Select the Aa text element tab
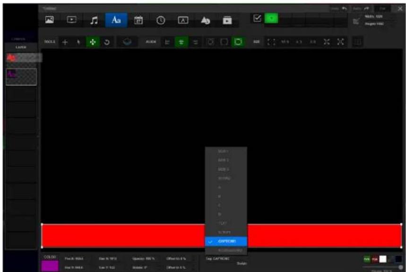Viewport: 406px width, 272px height. (116, 20)
